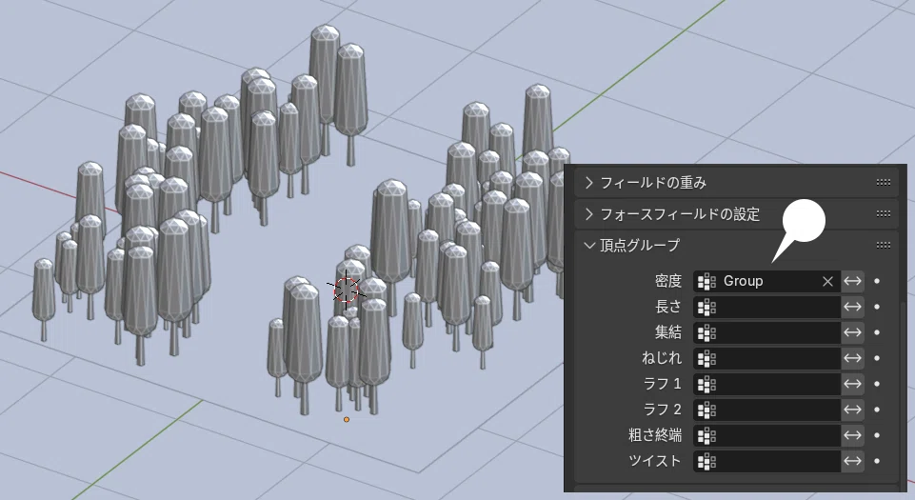Click the drag grip on フォースフィールドの設定 panel
915x500 pixels.
[x=884, y=214]
